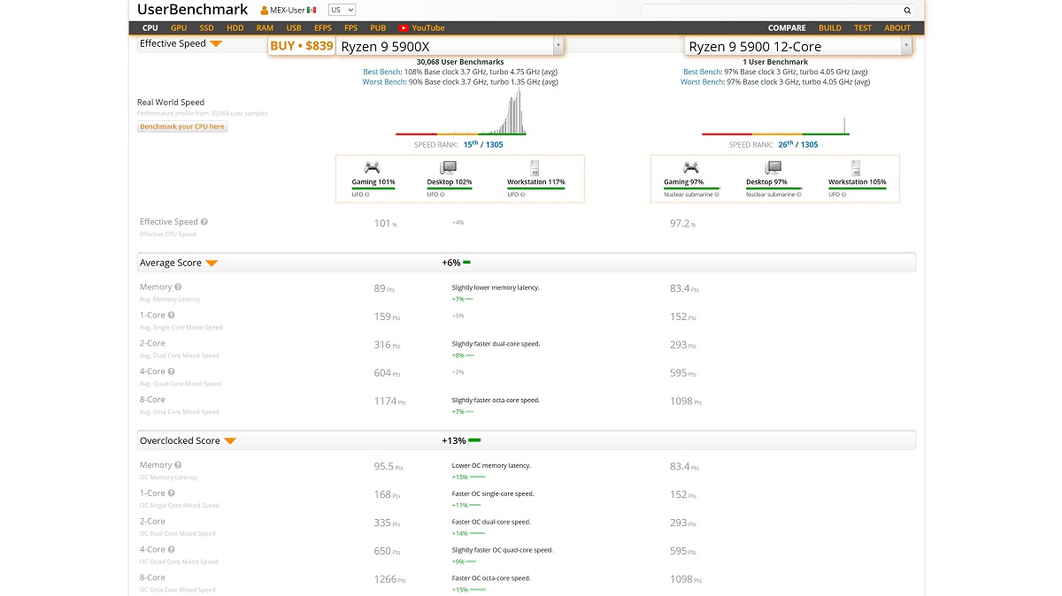Open the Ryzen 9 5900X selector dropdown
1062x596 pixels.
click(558, 46)
